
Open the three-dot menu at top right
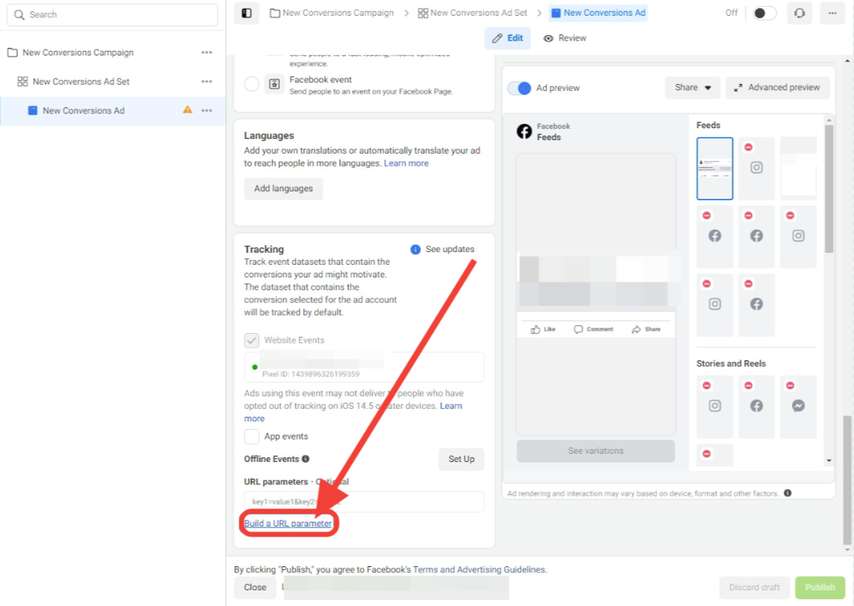(832, 13)
